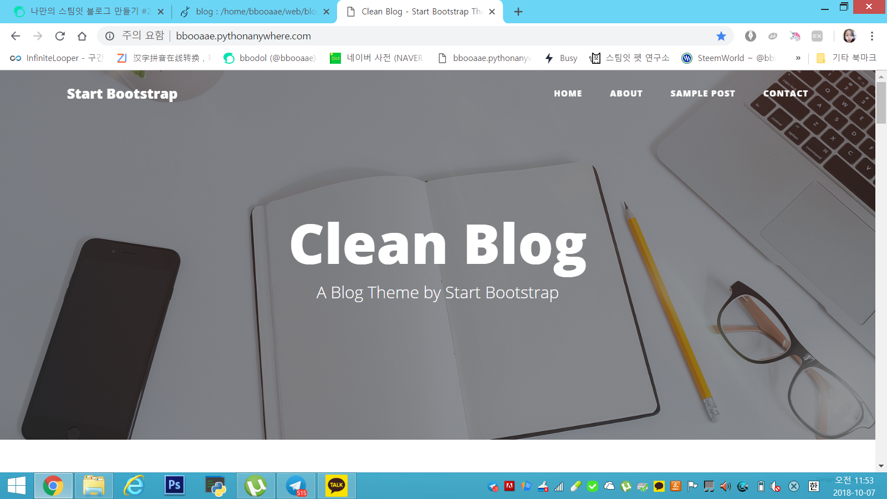Open the Adobe tray icon
This screenshot has height=499, width=887.
coord(509,486)
